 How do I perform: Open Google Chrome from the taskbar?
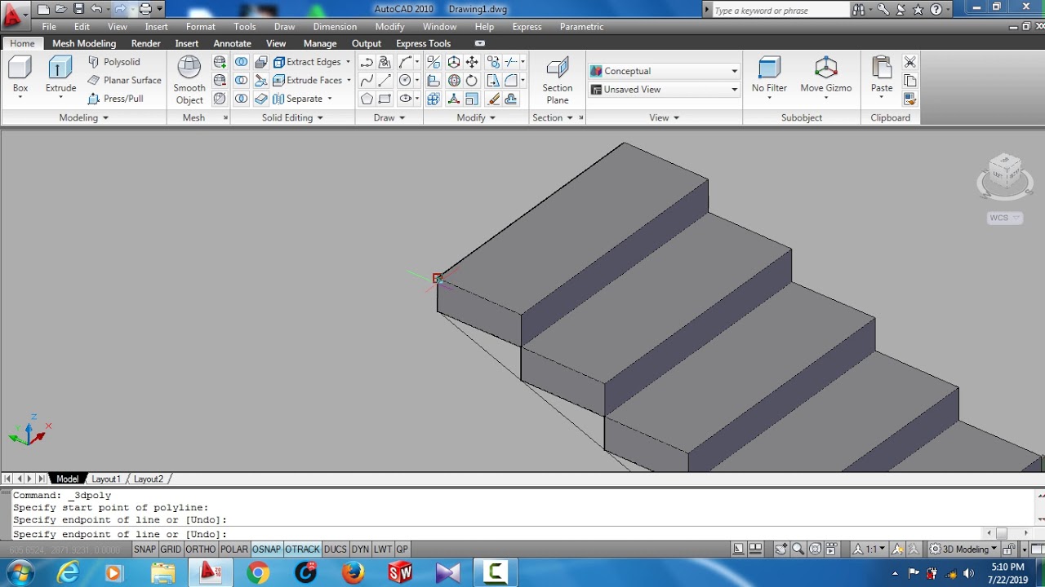click(258, 573)
